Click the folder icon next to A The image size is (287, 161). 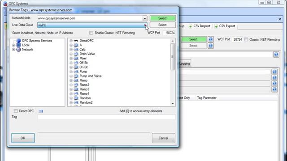pyautogui.click(x=76, y=45)
